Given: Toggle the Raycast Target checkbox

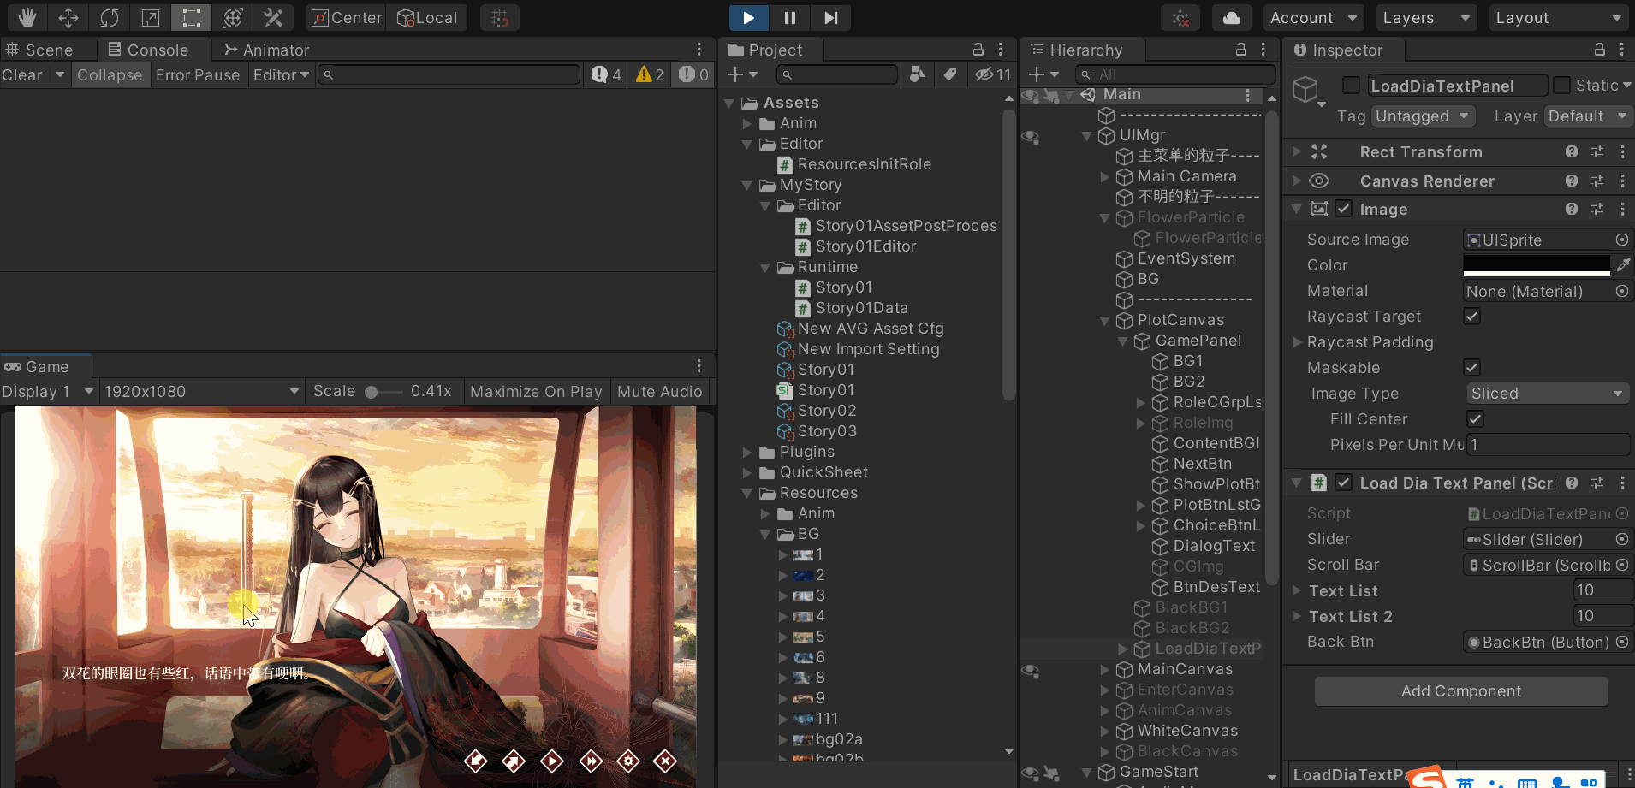Looking at the screenshot, I should coord(1472,317).
